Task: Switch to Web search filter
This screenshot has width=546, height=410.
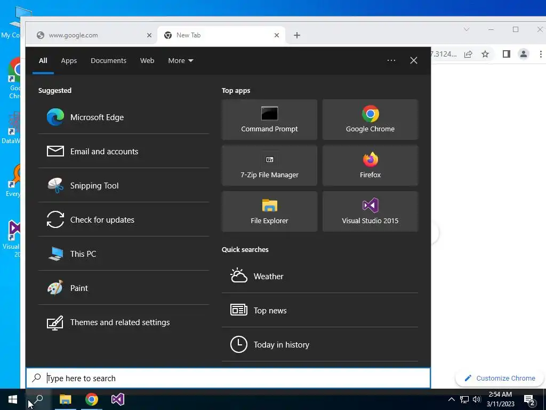Action: coord(147,61)
